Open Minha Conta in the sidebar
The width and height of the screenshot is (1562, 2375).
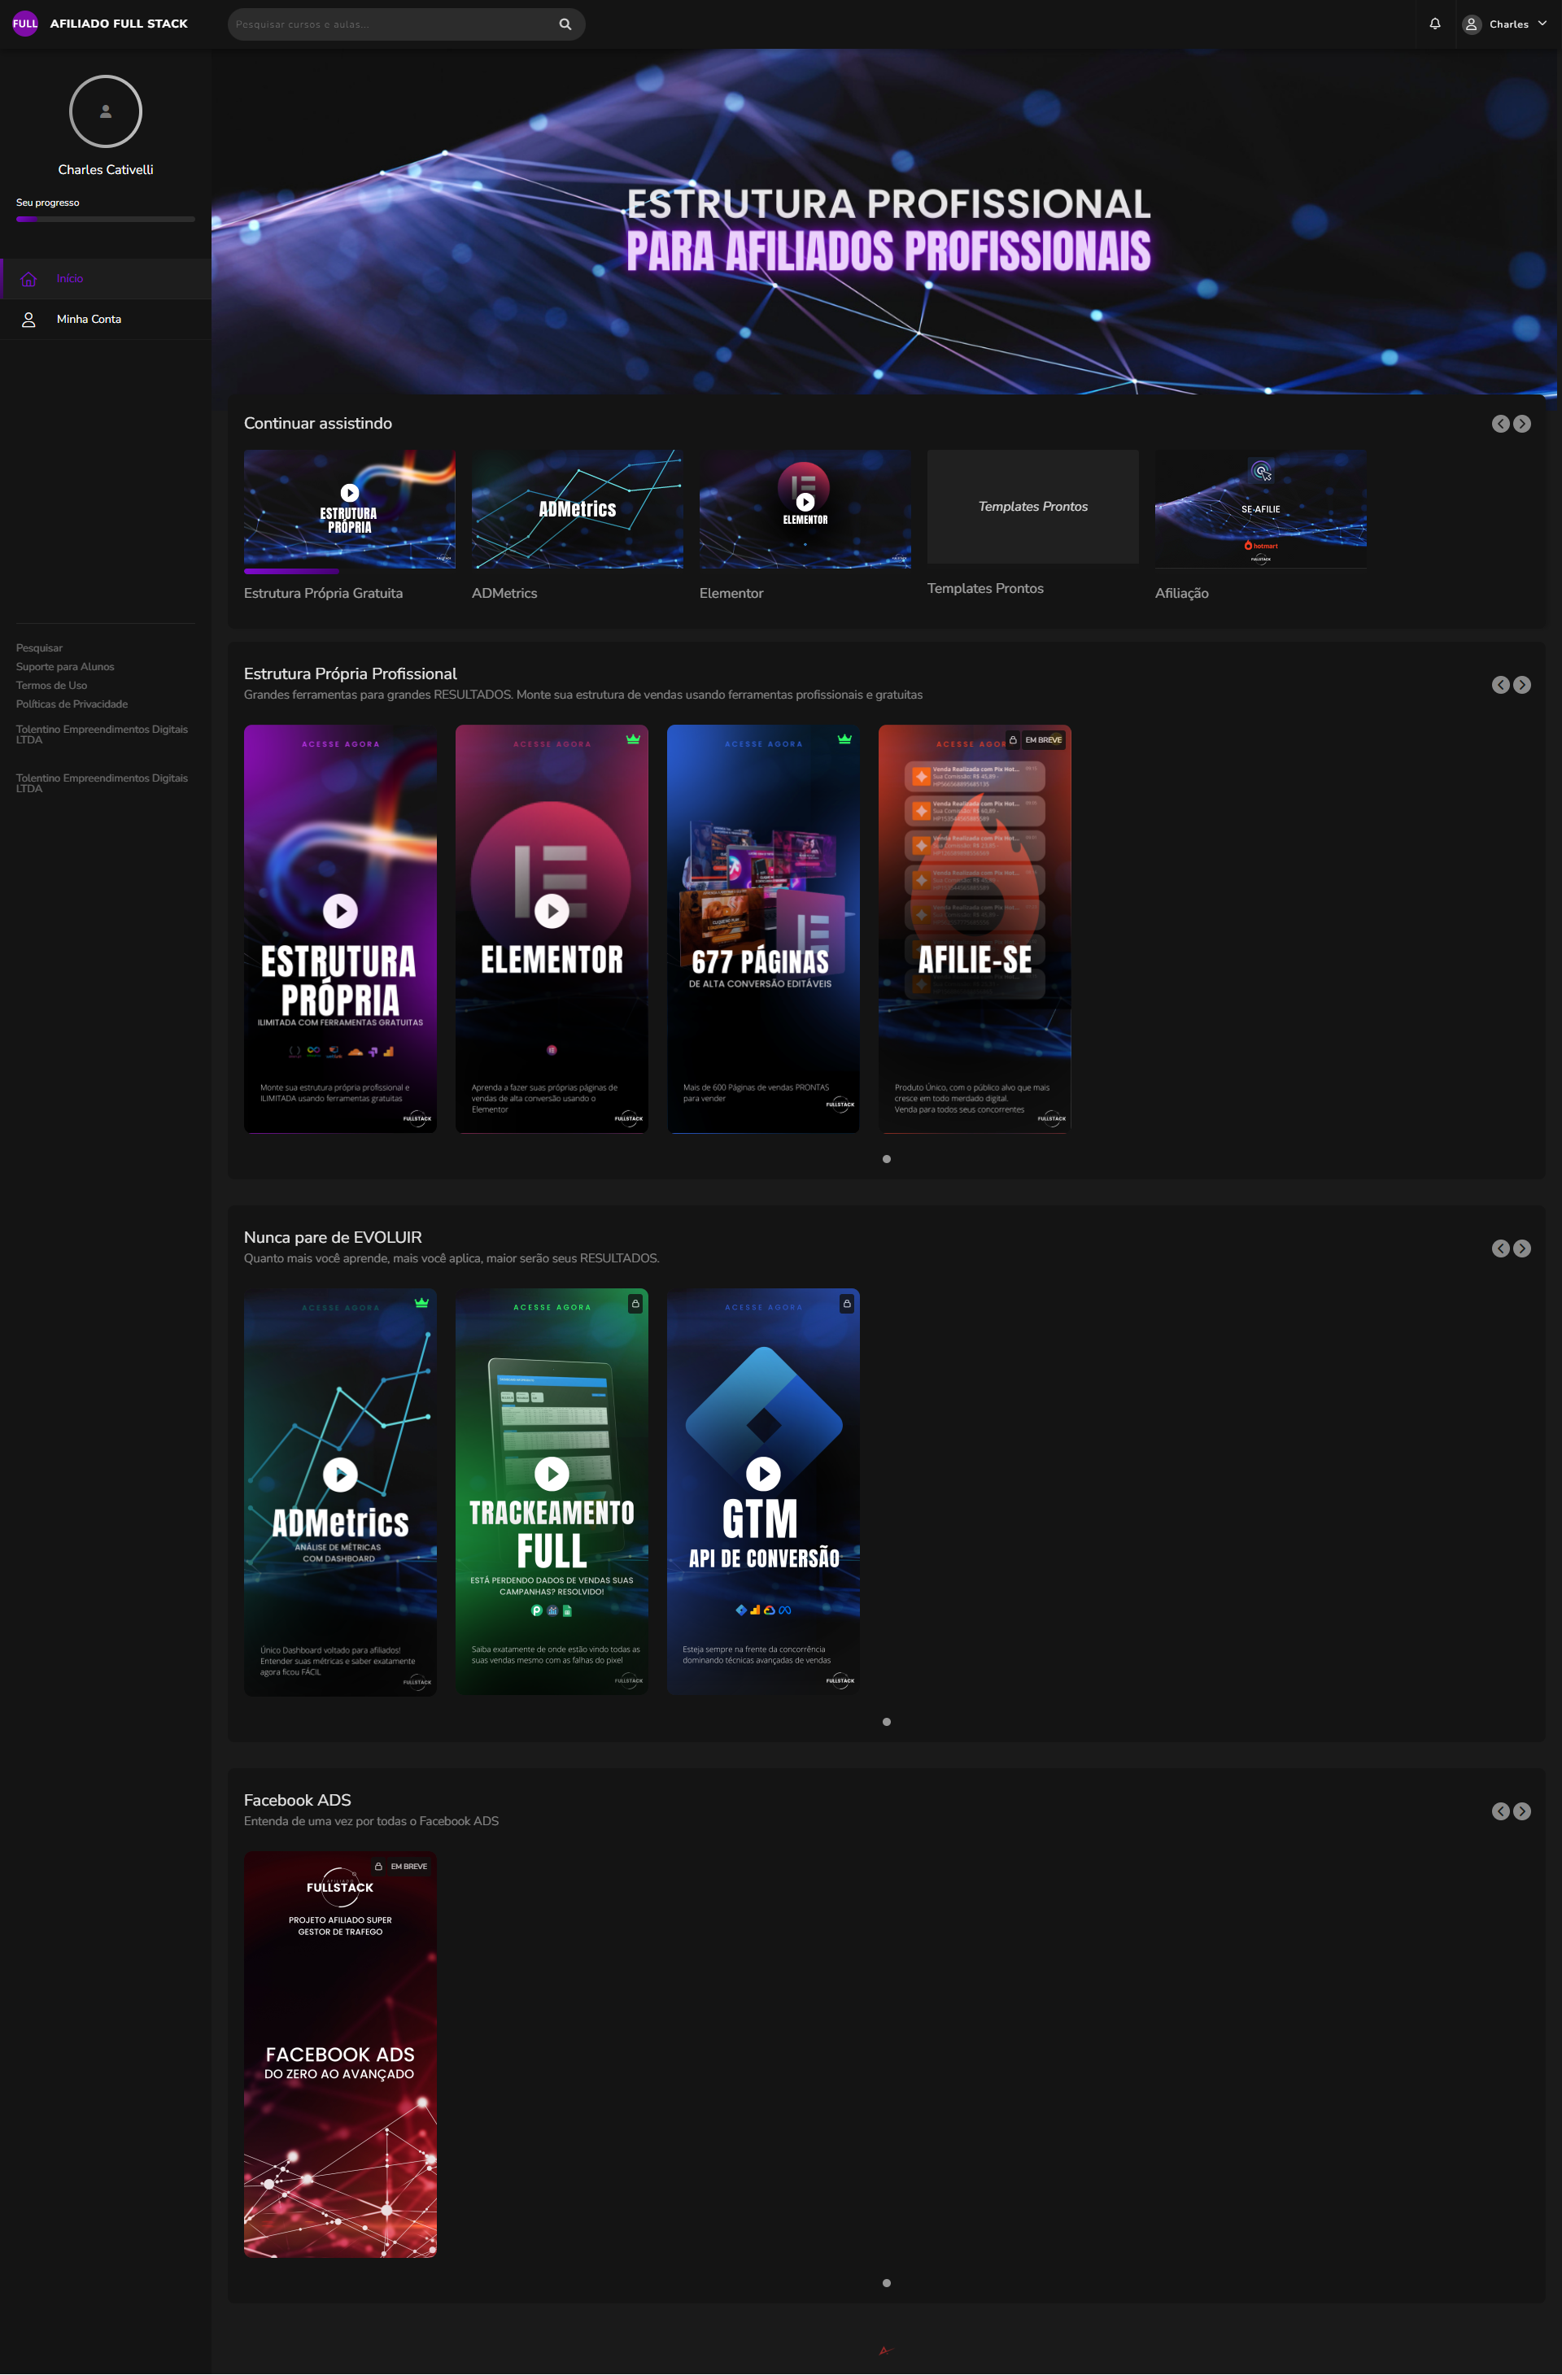coord(89,320)
